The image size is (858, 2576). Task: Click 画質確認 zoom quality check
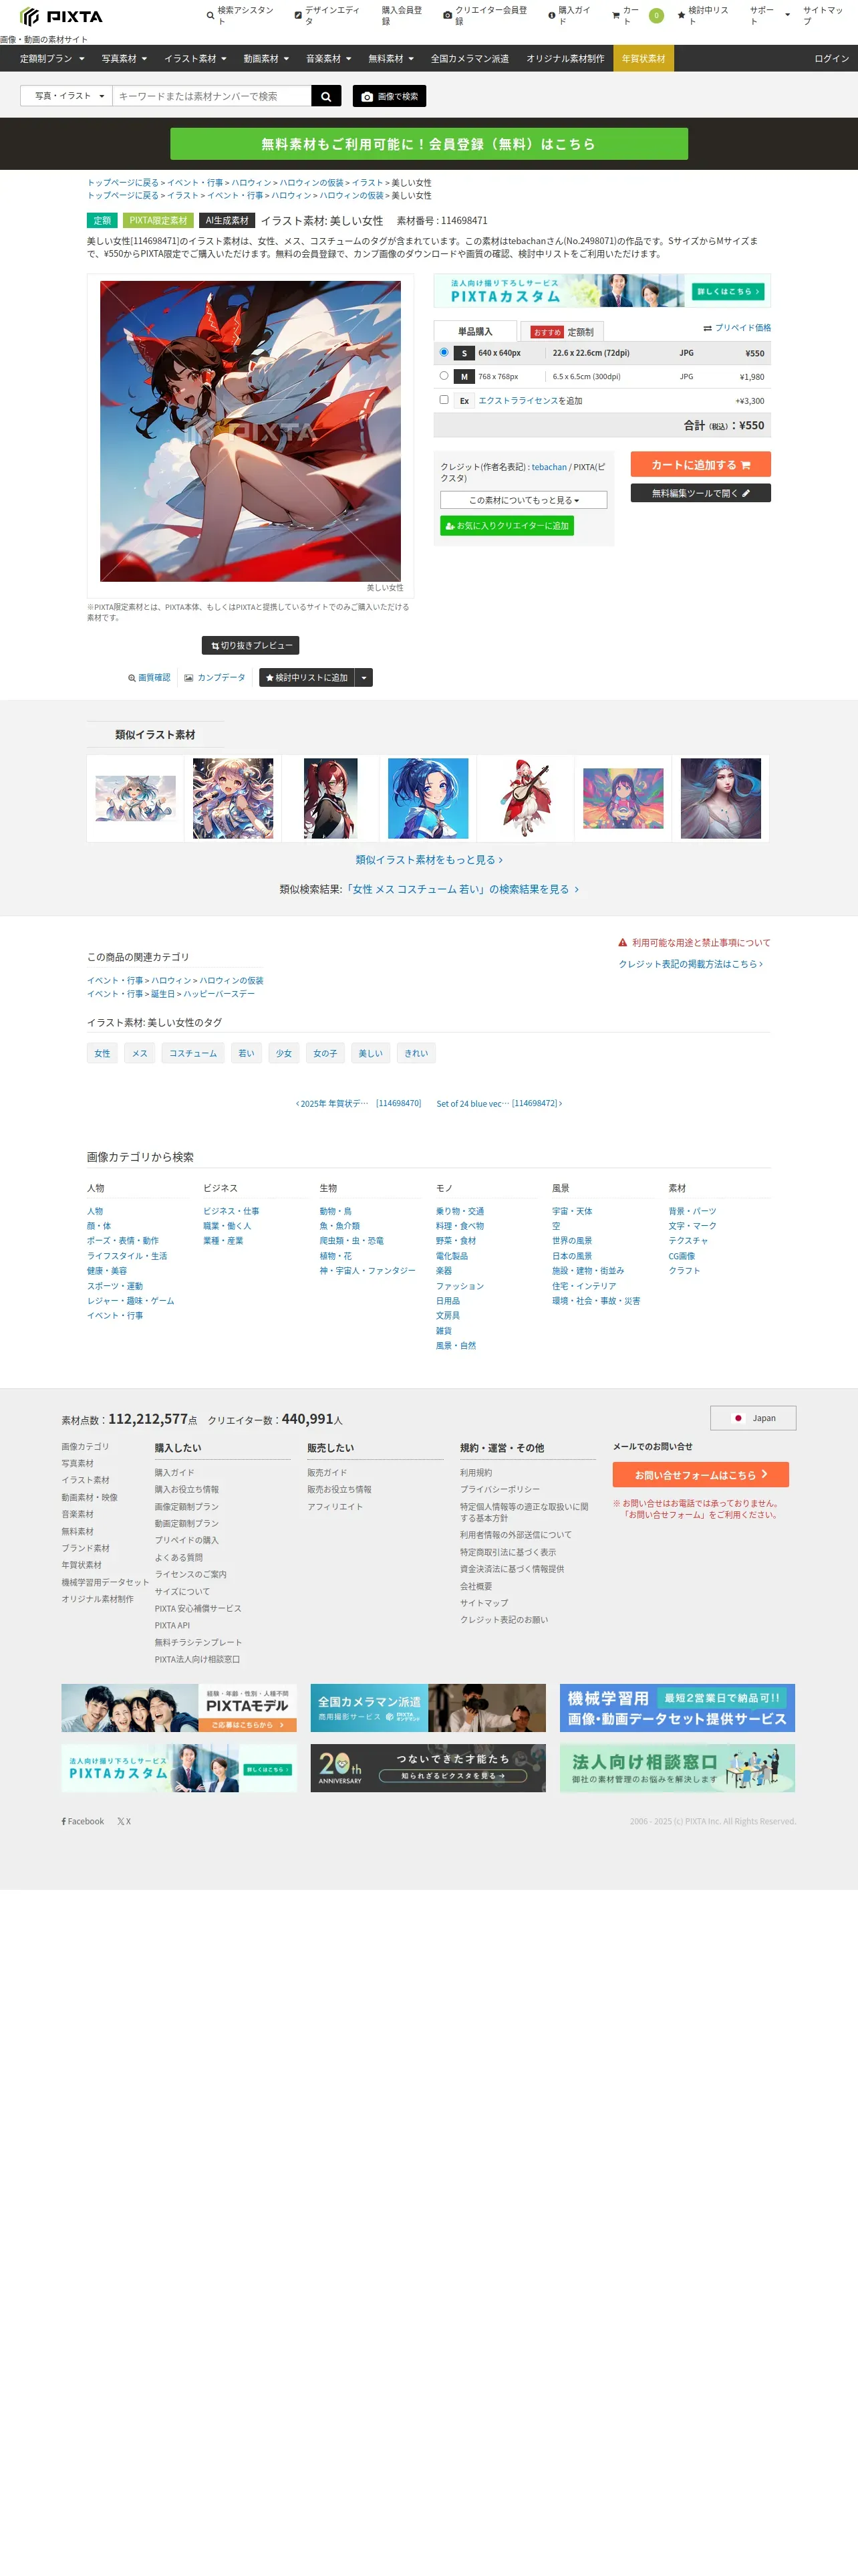pyautogui.click(x=149, y=677)
